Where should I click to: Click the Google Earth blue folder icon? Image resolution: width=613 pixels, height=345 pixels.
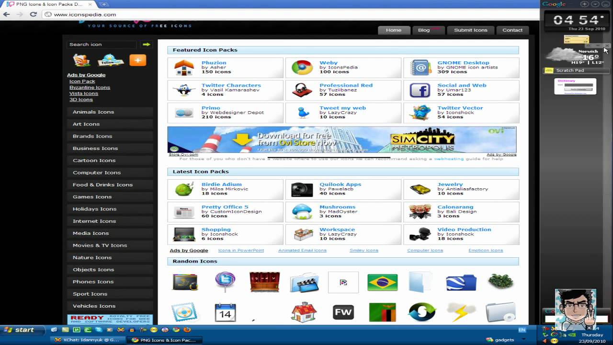(x=461, y=282)
